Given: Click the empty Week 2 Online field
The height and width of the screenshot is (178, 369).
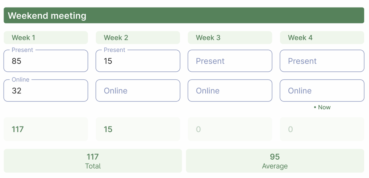Looking at the screenshot, I should [138, 91].
